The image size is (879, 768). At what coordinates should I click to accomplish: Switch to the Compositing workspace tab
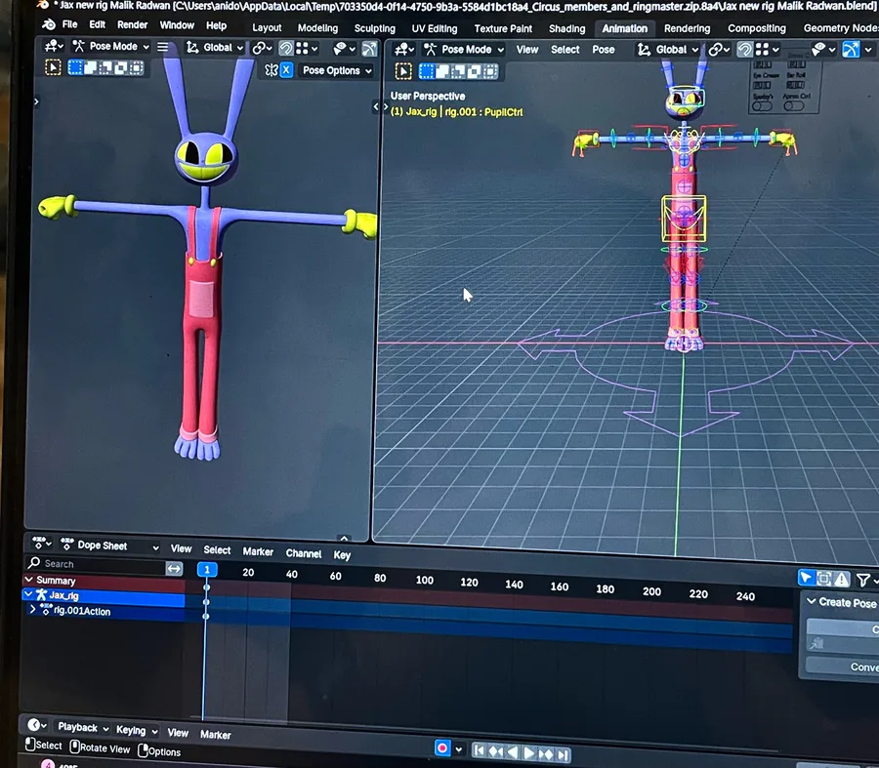(756, 28)
